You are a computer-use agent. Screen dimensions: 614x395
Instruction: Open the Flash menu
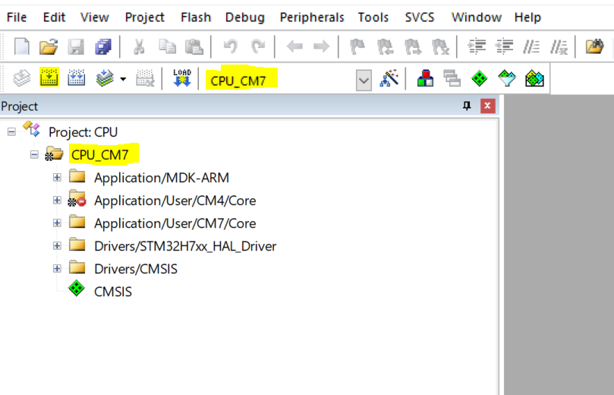[196, 17]
